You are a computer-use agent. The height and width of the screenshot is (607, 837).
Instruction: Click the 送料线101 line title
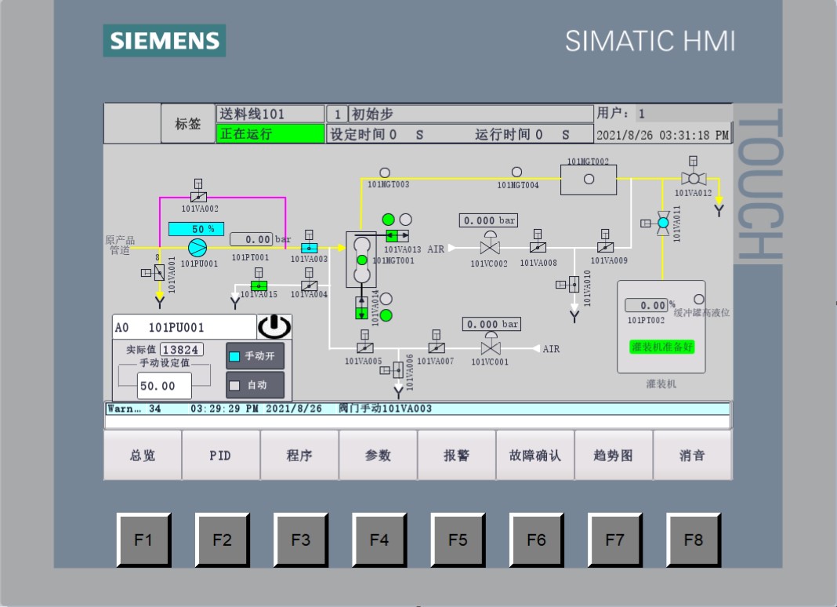(270, 114)
